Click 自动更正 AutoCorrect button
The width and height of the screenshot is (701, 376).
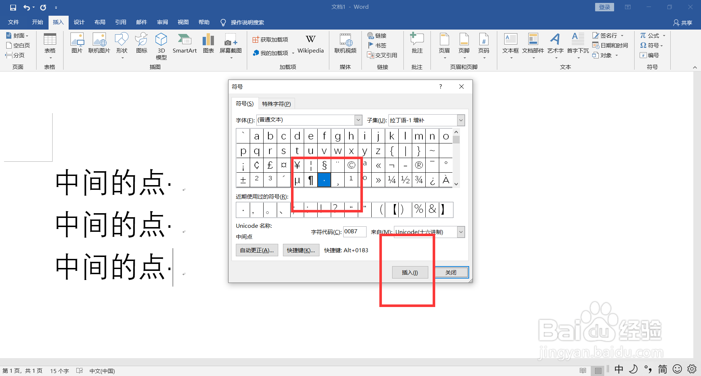point(257,250)
